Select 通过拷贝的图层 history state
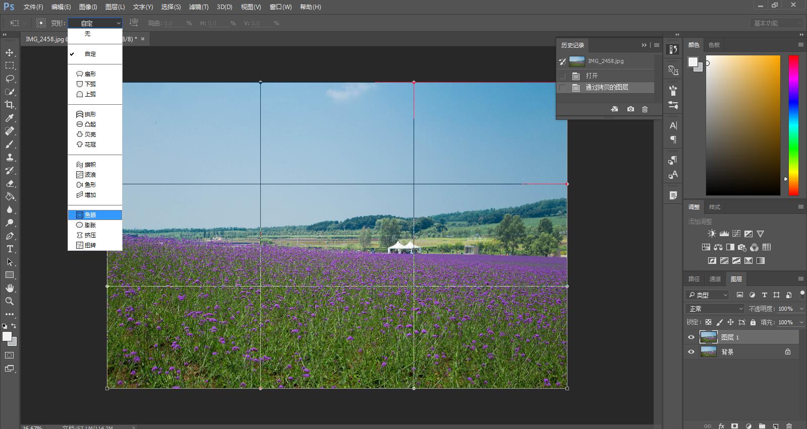This screenshot has height=429, width=807. (x=607, y=88)
